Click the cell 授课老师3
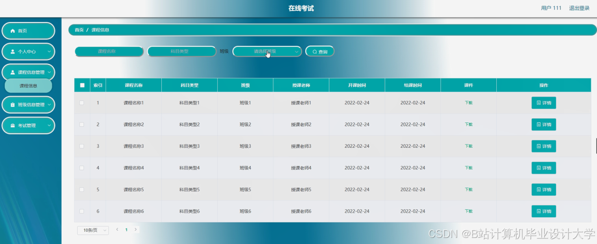This screenshot has width=597, height=244. pos(301,146)
